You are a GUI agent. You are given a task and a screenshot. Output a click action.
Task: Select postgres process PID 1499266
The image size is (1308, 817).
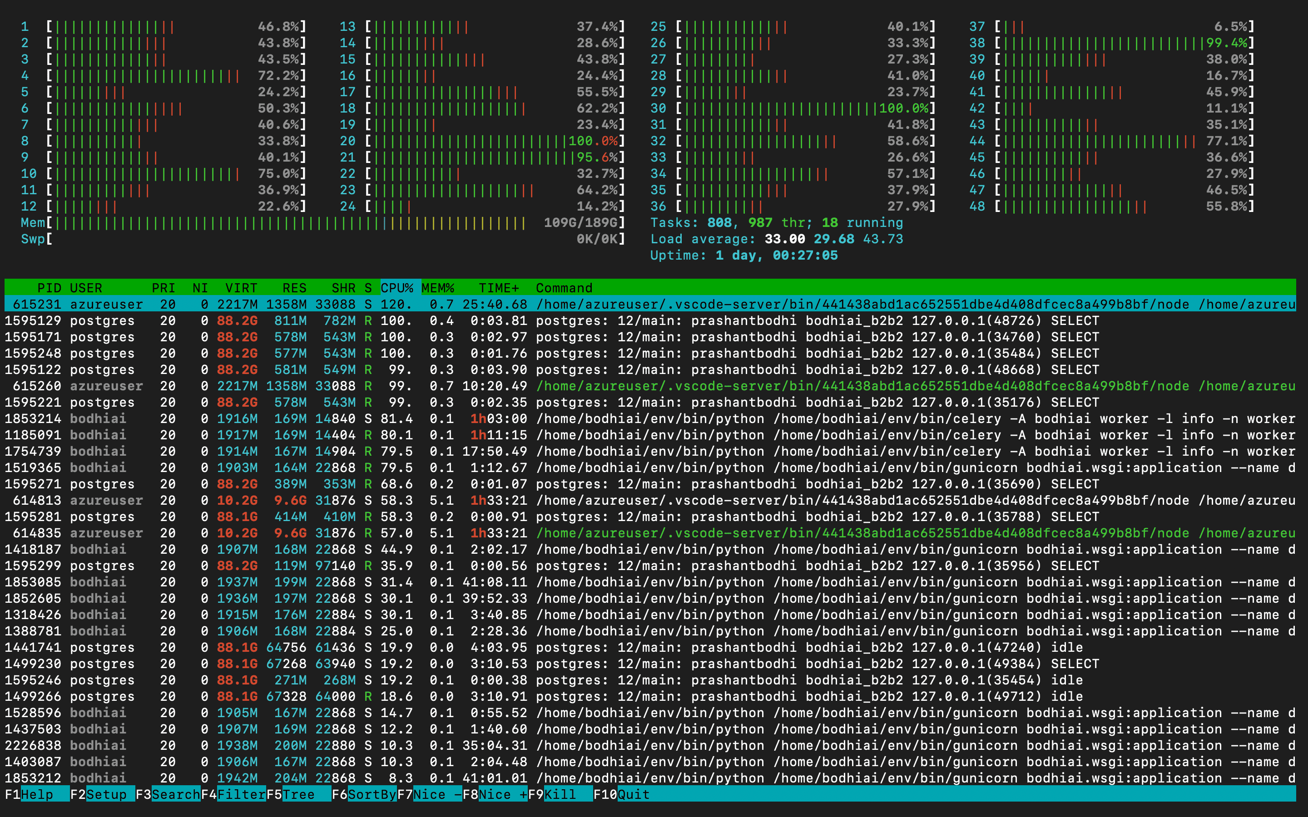click(x=650, y=697)
